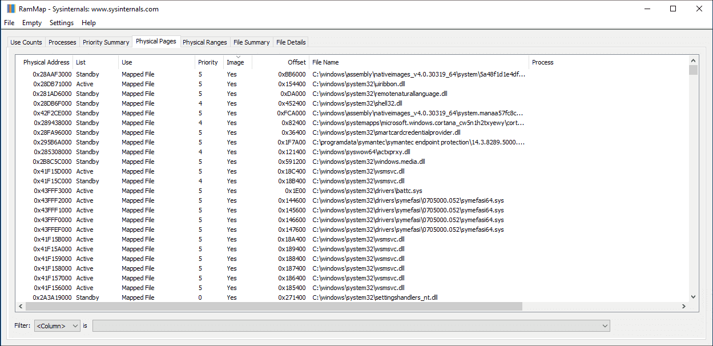The image size is (713, 346).
Task: Open the Empty menu
Action: (31, 23)
